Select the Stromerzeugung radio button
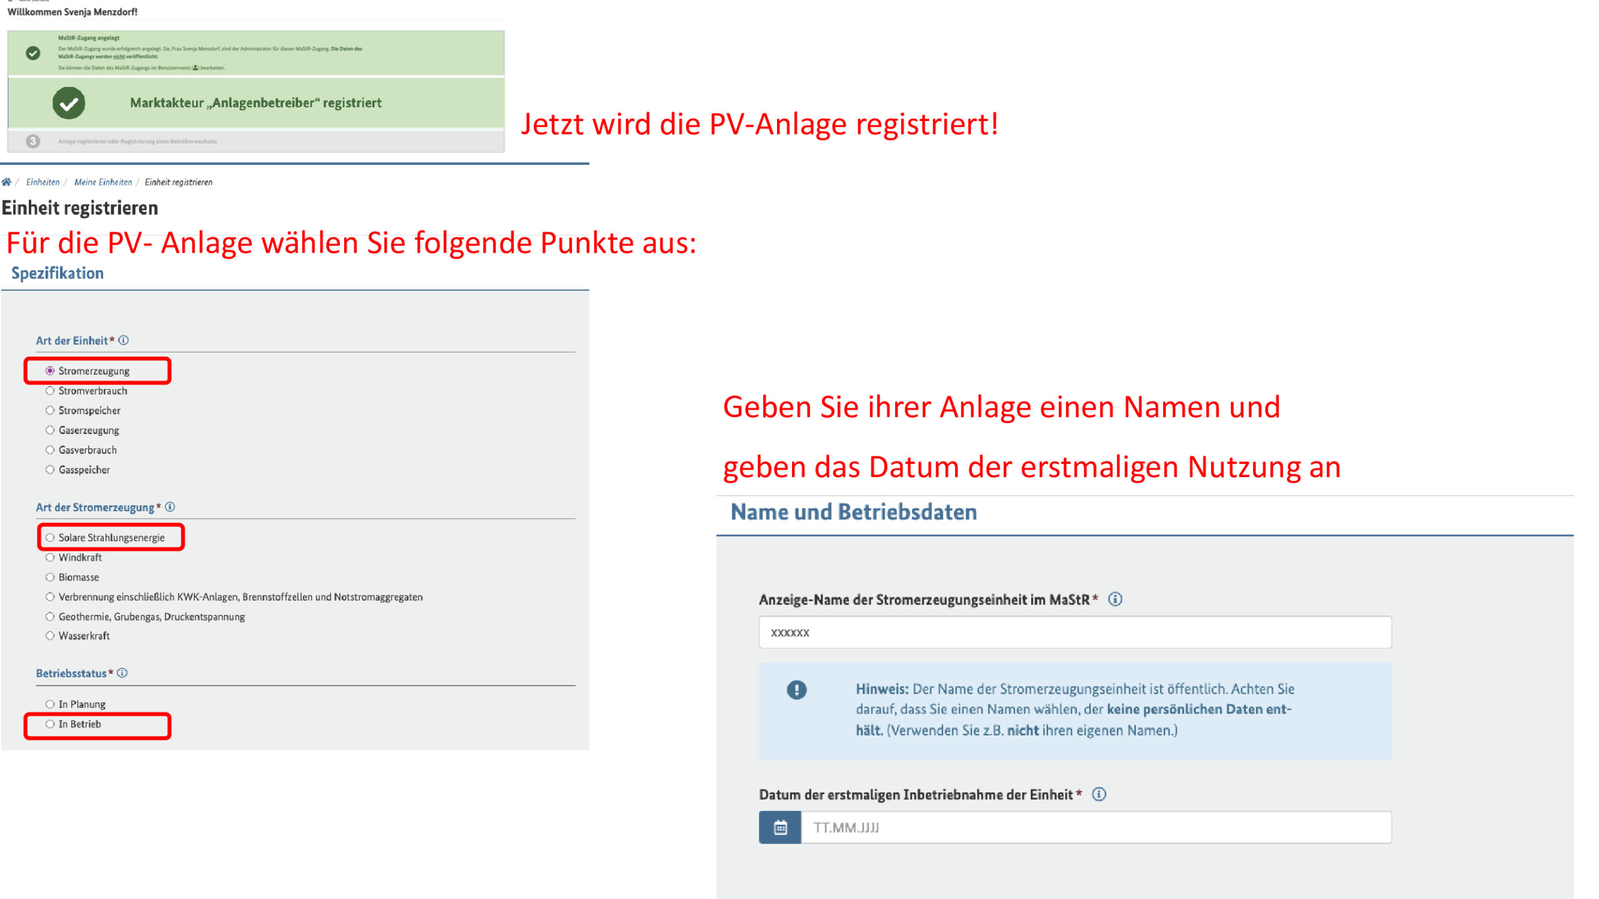Image resolution: width=1599 pixels, height=899 pixels. pos(50,371)
